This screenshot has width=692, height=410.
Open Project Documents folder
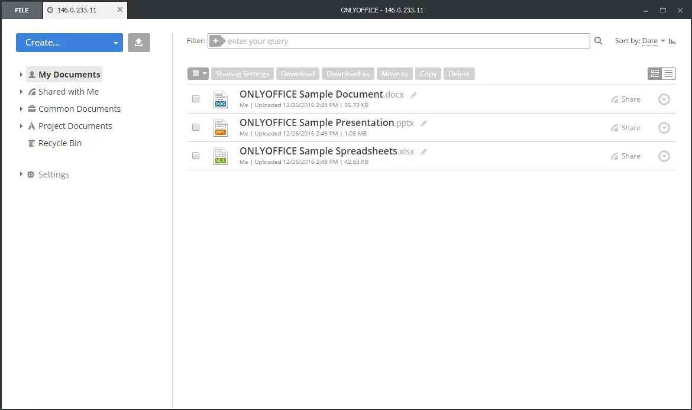point(75,126)
